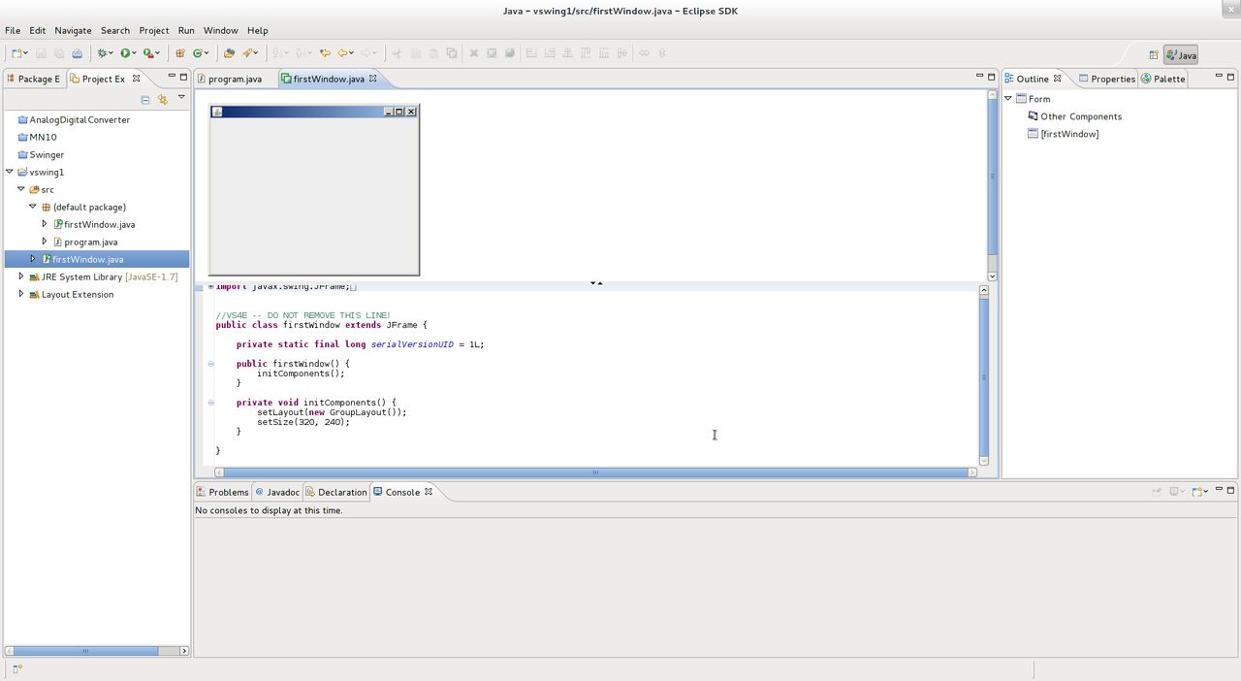Open the Run dropdown arrow

point(135,53)
